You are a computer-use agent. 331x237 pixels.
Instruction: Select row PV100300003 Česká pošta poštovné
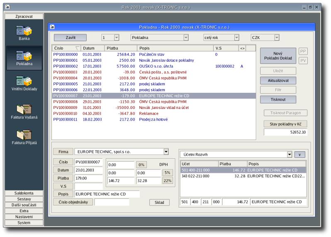coord(153,72)
